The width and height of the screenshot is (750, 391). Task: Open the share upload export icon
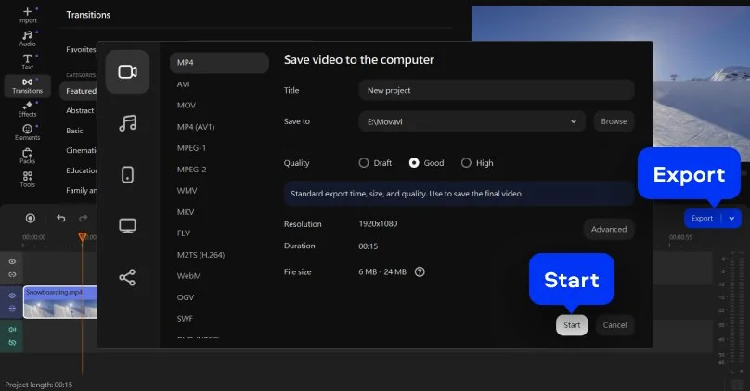[x=127, y=277]
